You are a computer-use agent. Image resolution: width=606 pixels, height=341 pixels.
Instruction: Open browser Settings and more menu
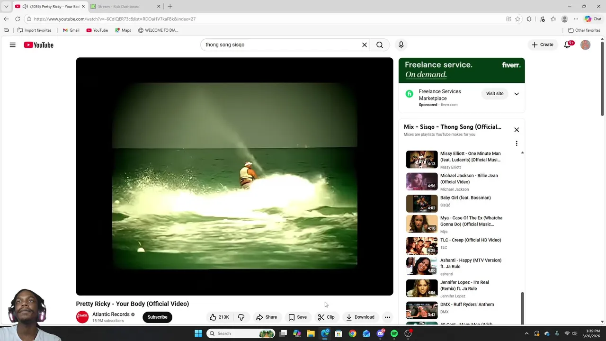[x=576, y=19]
